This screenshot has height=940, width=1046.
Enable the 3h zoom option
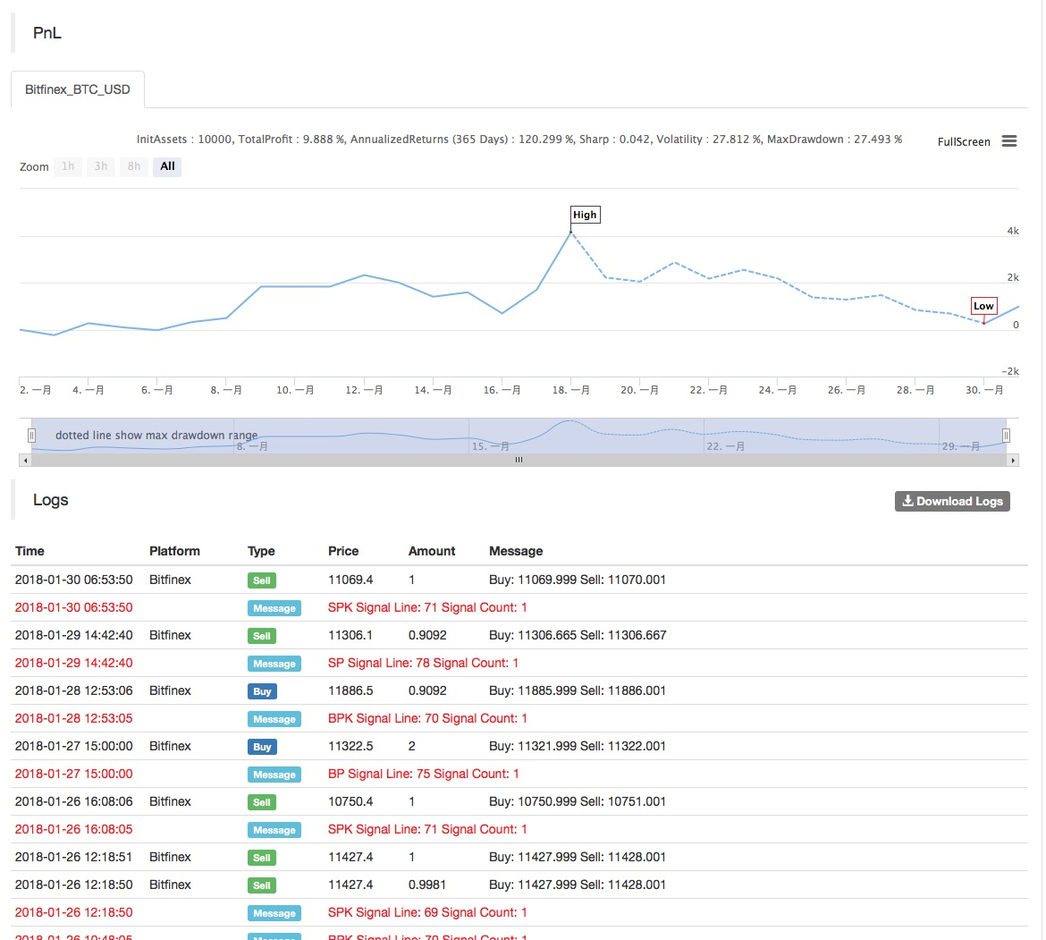coord(100,166)
